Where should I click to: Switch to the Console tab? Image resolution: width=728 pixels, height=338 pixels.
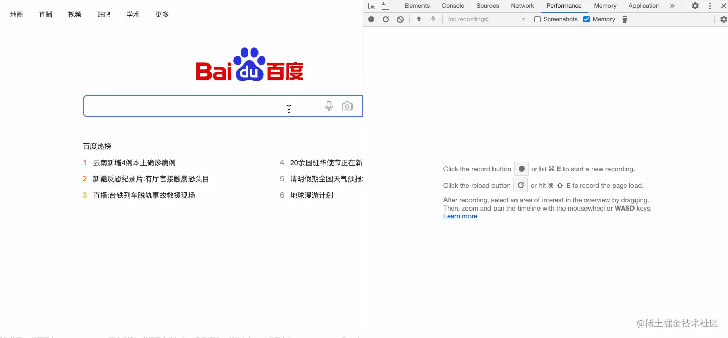[x=453, y=6]
